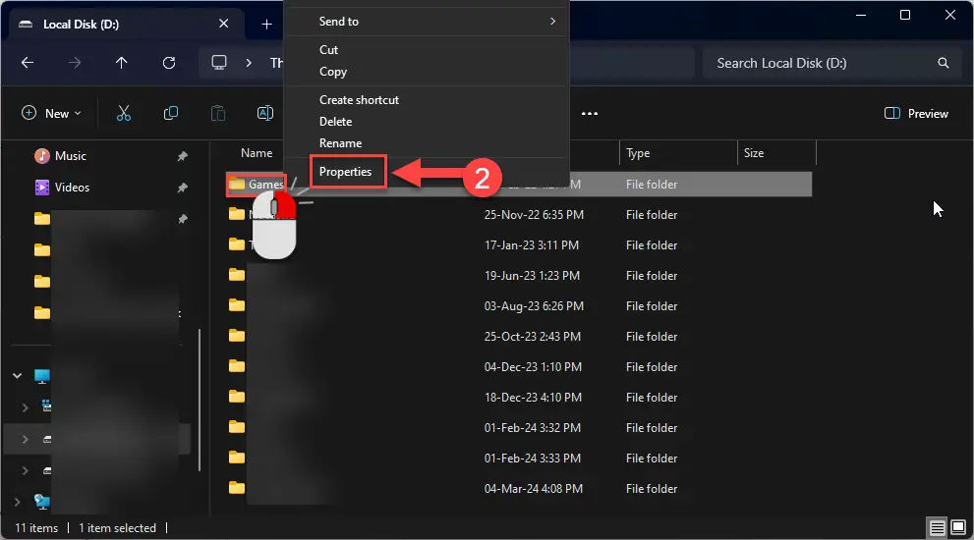
Task: Select folder dated 01-Feb-24 3:33 PM
Action: [519, 459]
